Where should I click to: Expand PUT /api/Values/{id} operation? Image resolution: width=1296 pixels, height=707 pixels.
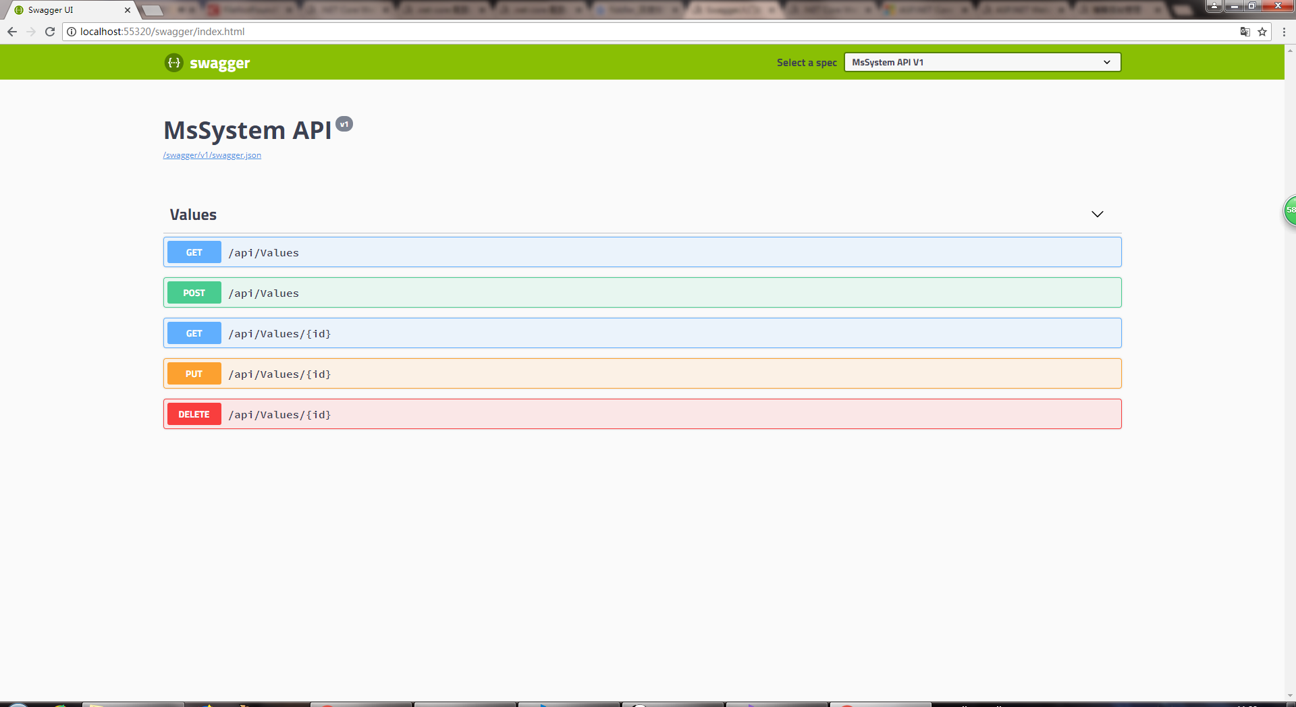click(x=643, y=374)
